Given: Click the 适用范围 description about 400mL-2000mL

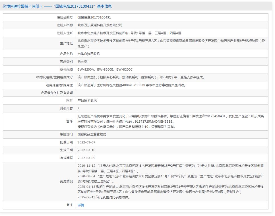Looking at the screenshot, I should pos(132,85).
